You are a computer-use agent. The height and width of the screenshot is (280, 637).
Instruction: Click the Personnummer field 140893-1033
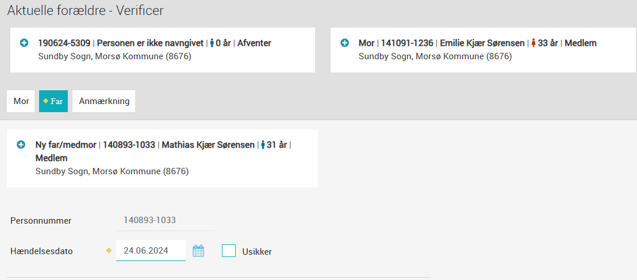pos(166,221)
